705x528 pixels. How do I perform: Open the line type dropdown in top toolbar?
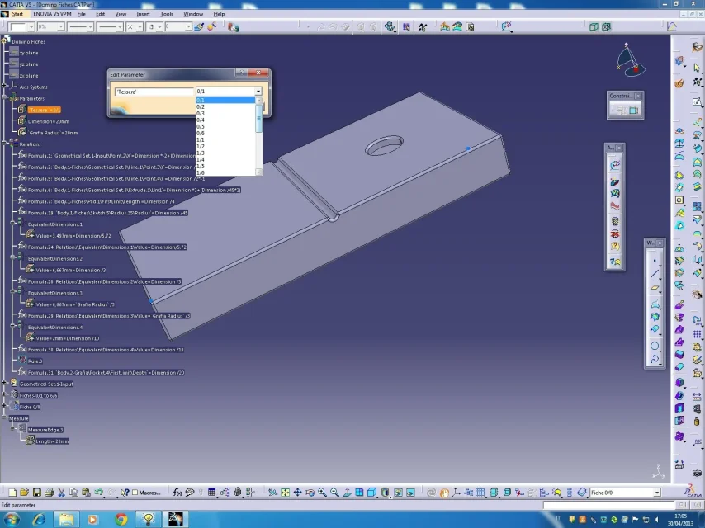pyautogui.click(x=119, y=27)
